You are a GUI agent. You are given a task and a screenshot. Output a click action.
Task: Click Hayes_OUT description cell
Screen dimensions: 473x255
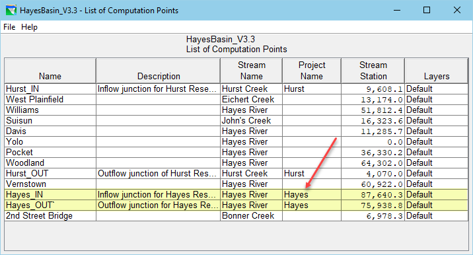click(158, 205)
